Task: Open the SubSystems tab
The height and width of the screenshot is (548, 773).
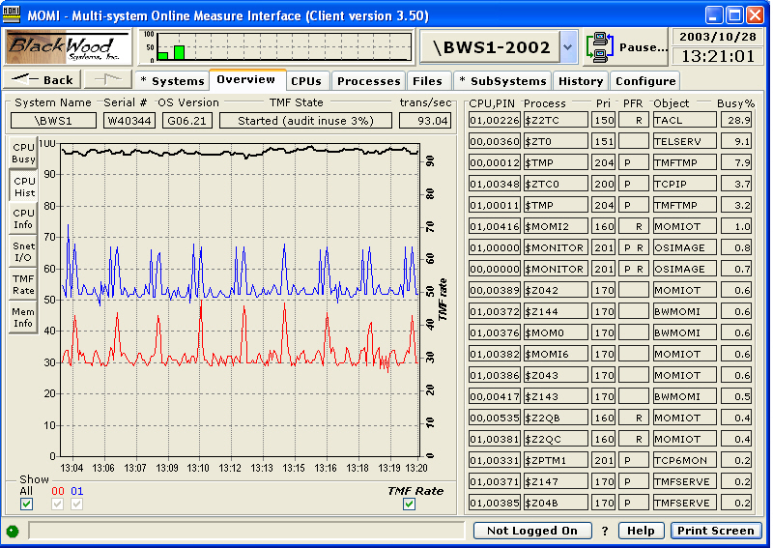Action: point(502,81)
